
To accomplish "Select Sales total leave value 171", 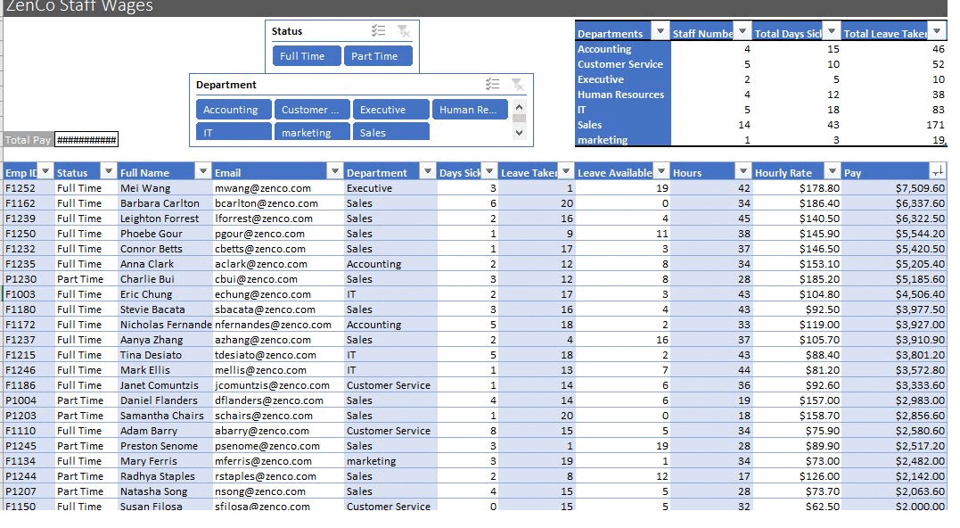I will point(894,125).
